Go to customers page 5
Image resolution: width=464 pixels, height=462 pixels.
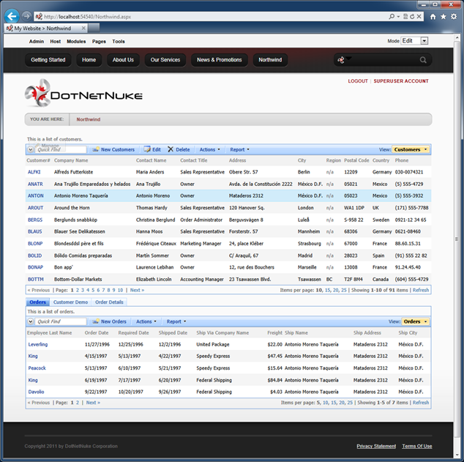click(93, 290)
